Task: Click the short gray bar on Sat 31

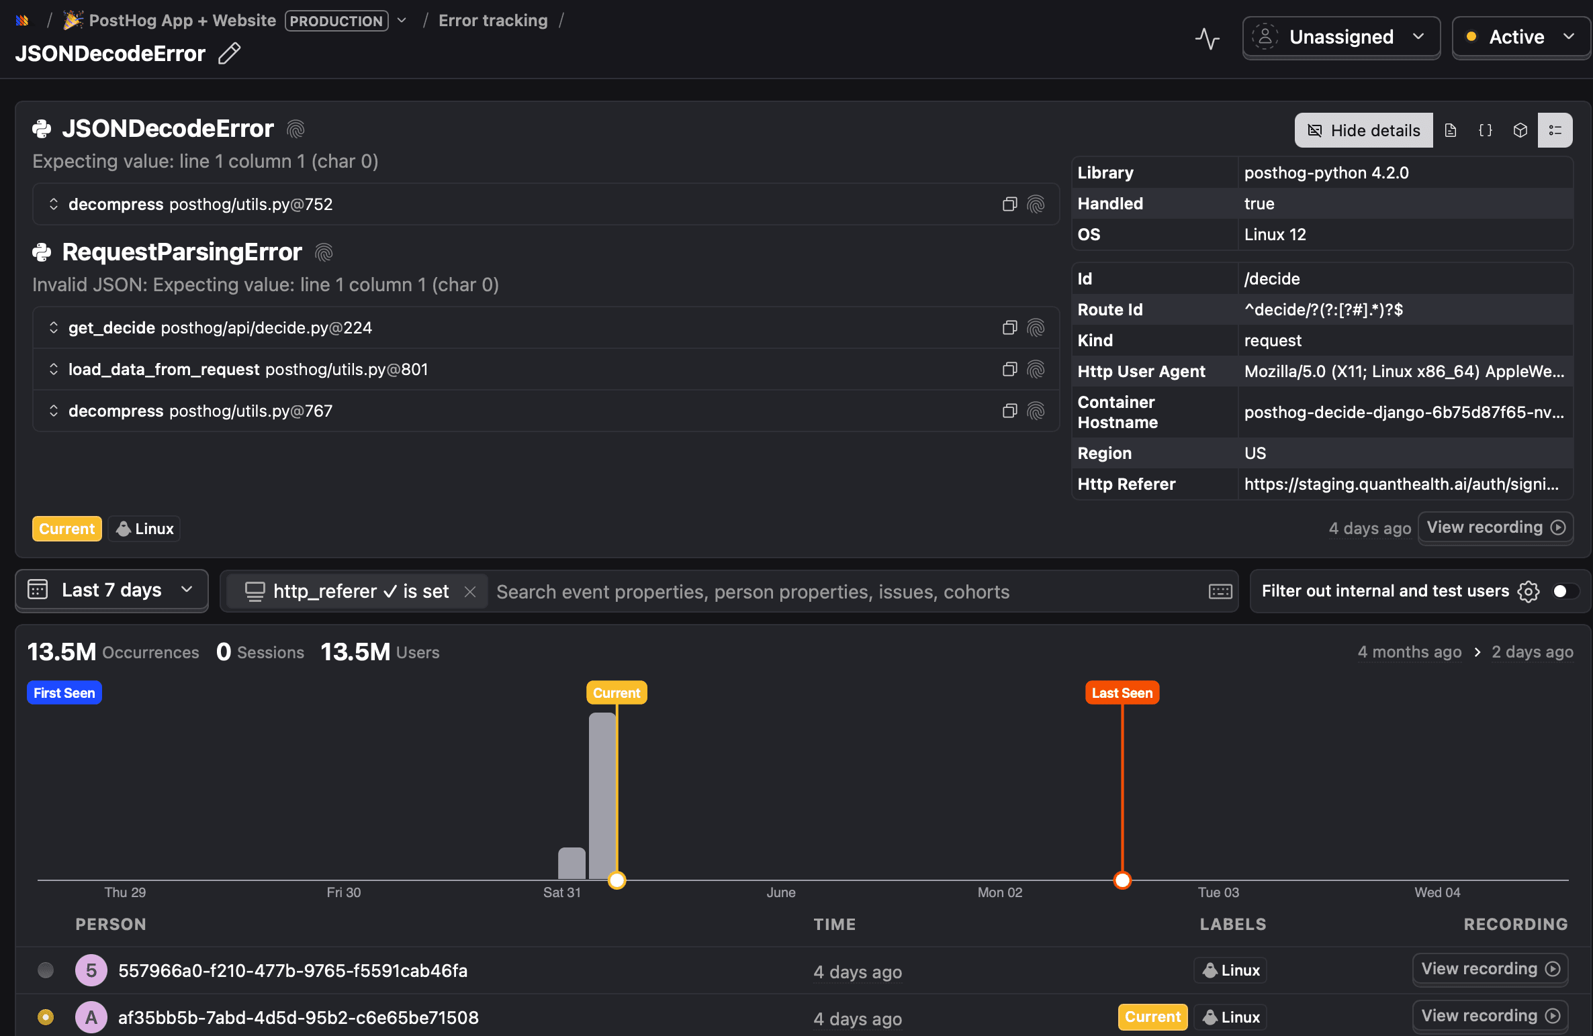Action: [572, 864]
